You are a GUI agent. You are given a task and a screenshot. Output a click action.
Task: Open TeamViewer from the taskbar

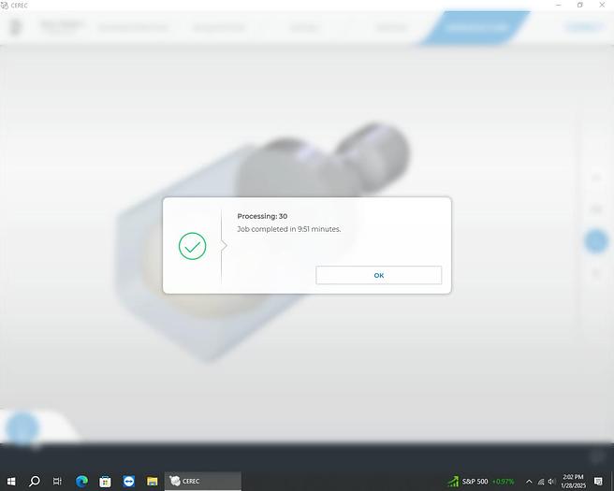click(128, 481)
